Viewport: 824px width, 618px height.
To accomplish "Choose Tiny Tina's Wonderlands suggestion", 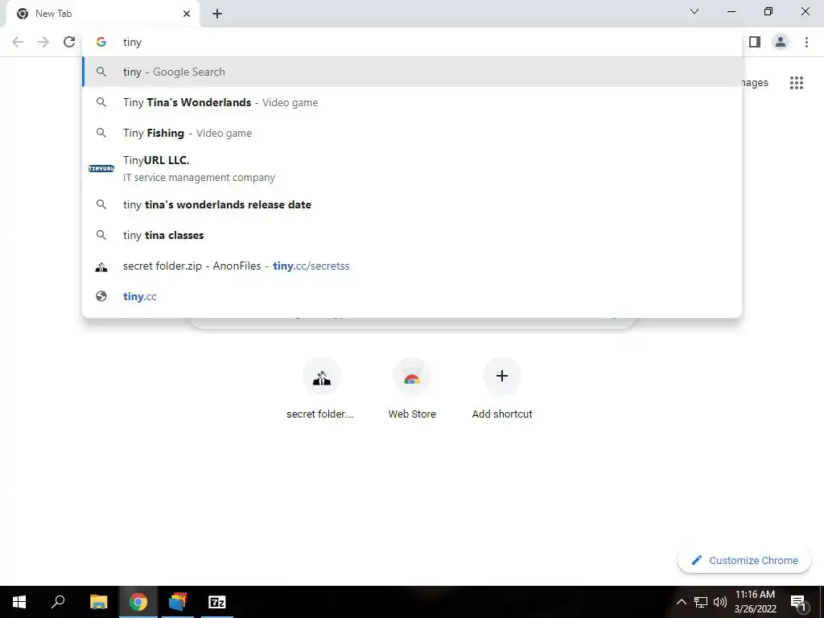I will point(412,102).
